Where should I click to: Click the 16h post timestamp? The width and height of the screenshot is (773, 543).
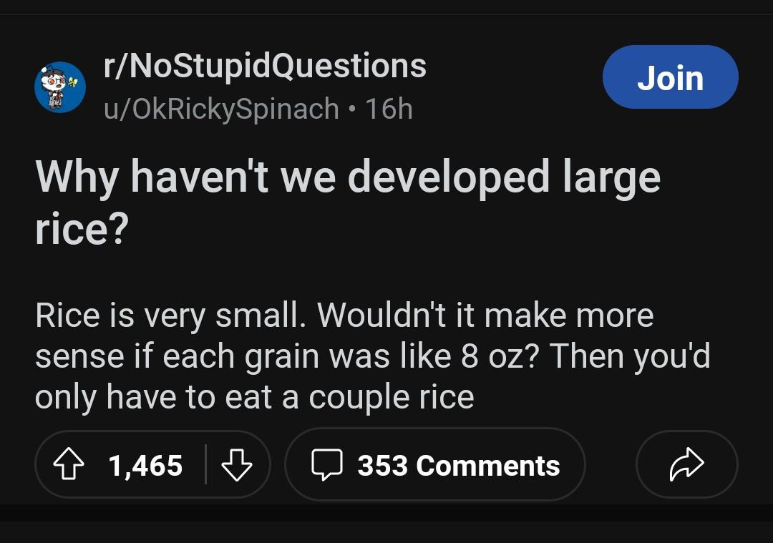tap(389, 109)
